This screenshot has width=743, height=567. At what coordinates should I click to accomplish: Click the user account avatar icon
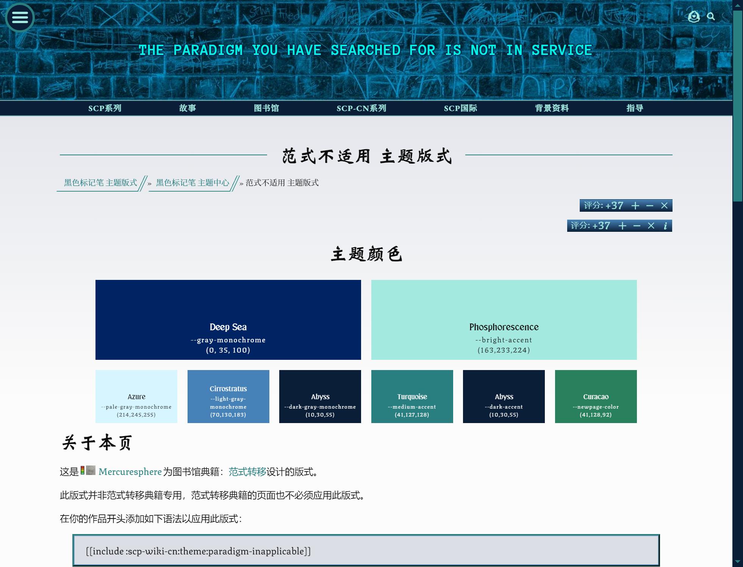(693, 17)
